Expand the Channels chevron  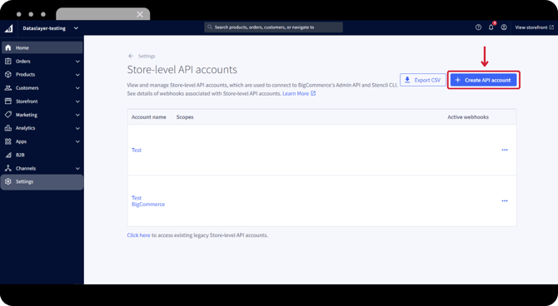pyautogui.click(x=77, y=169)
